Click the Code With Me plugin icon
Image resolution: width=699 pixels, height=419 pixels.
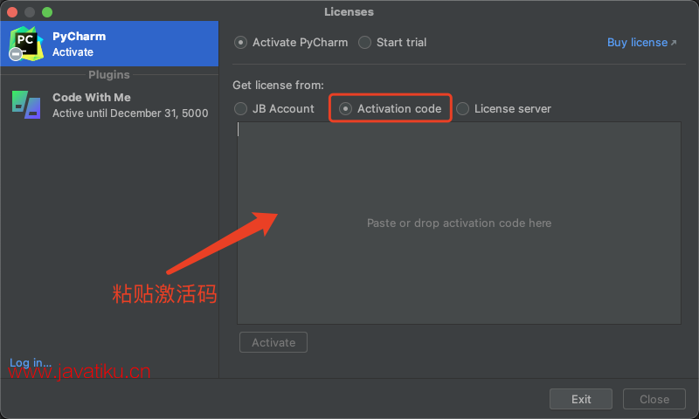point(26,105)
